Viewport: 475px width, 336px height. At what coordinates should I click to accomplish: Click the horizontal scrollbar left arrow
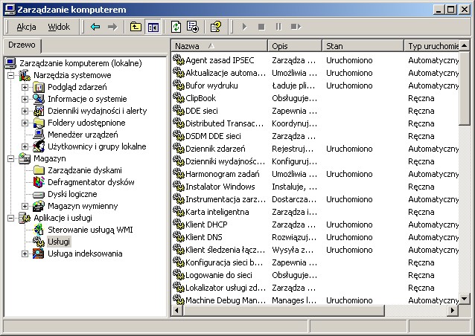pyautogui.click(x=177, y=310)
